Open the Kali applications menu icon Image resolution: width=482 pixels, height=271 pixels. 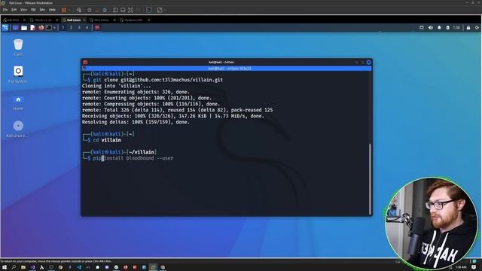pos(5,28)
